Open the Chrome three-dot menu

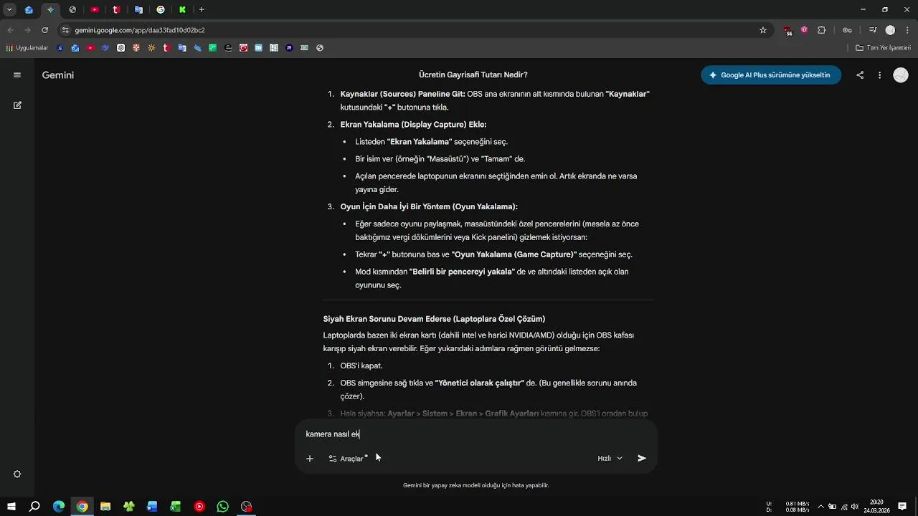click(x=907, y=30)
